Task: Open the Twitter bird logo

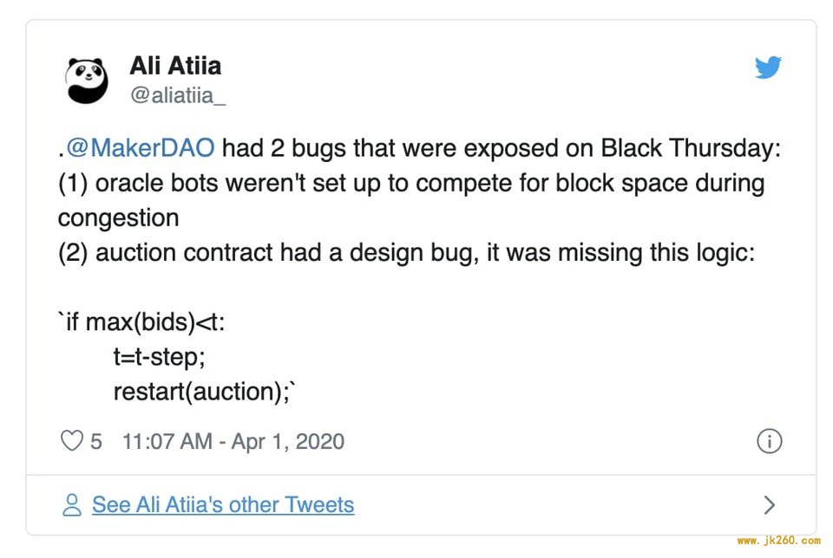Action: pyautogui.click(x=768, y=67)
